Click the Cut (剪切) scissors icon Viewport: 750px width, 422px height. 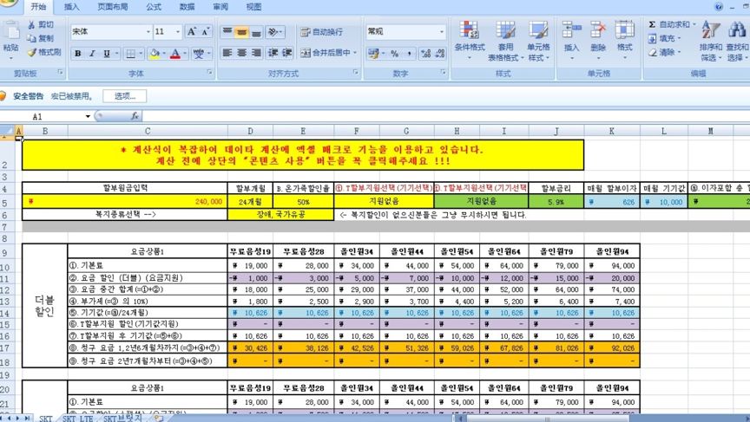(x=31, y=25)
